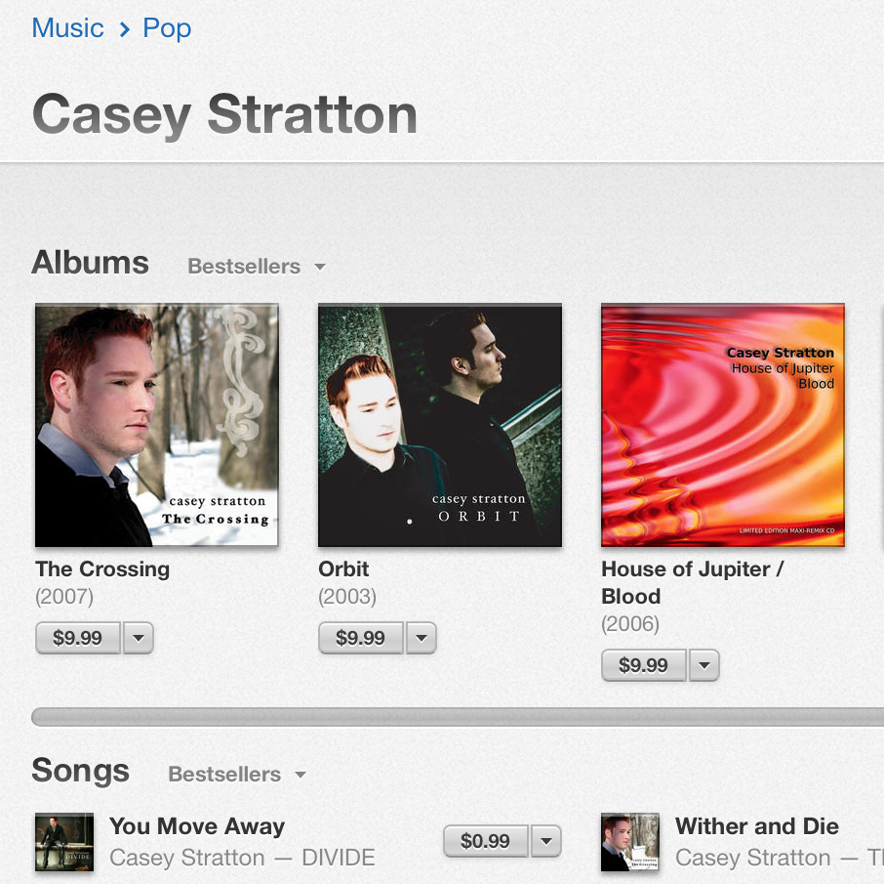Buy You Move Away for $0.99
Screen dimensions: 884x884
click(x=486, y=841)
